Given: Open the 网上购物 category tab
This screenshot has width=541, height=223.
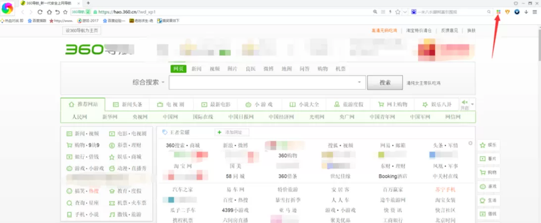Looking at the screenshot, I should tap(392, 105).
